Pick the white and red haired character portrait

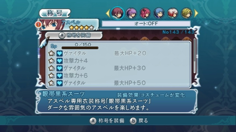[x=173, y=13]
